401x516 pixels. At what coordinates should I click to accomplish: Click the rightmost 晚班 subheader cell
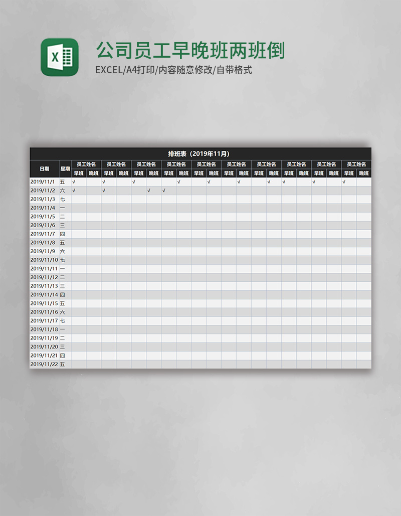[364, 173]
